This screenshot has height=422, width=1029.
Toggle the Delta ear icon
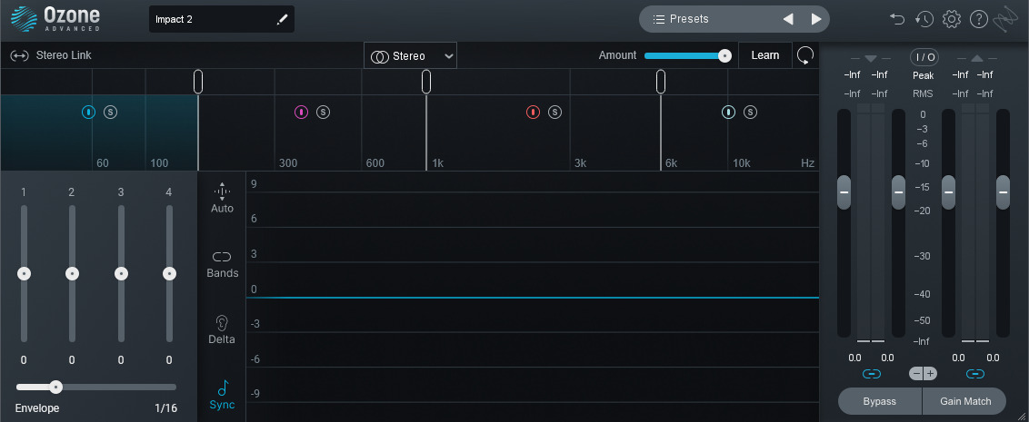tap(222, 329)
